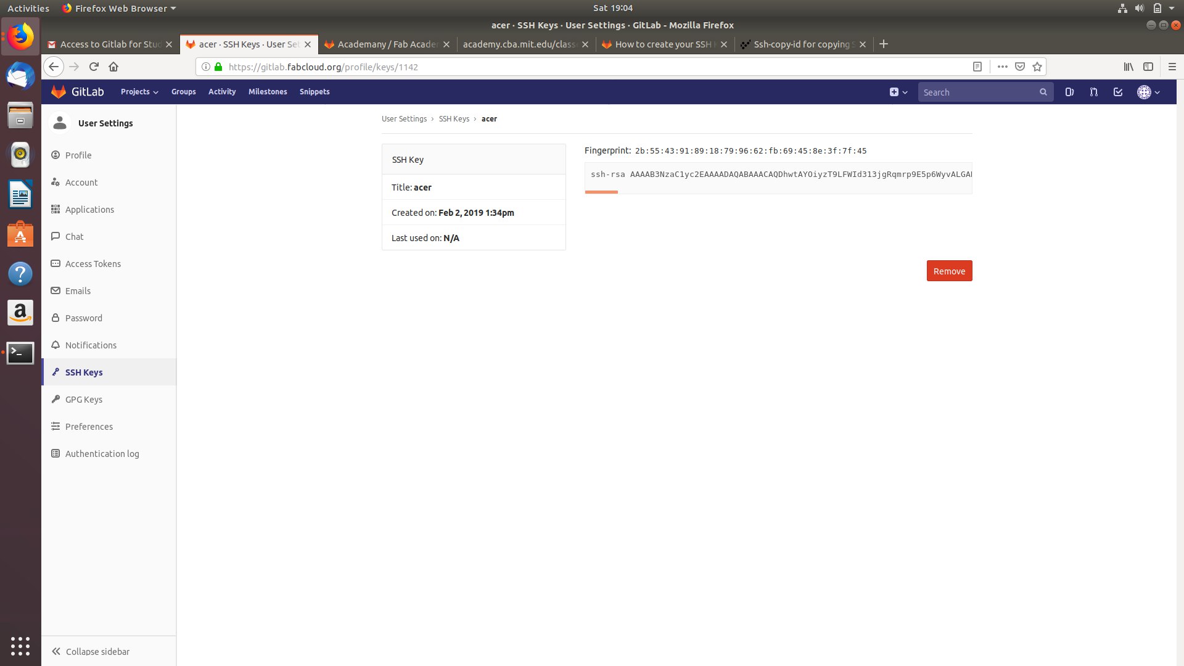The width and height of the screenshot is (1184, 666).
Task: Open the user avatar dropdown menu
Action: coord(1149,92)
